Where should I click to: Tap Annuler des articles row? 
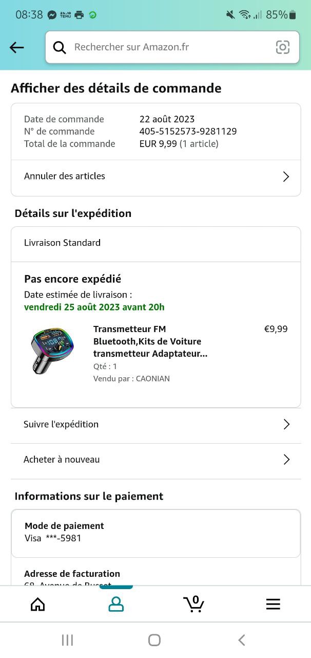tap(65, 176)
